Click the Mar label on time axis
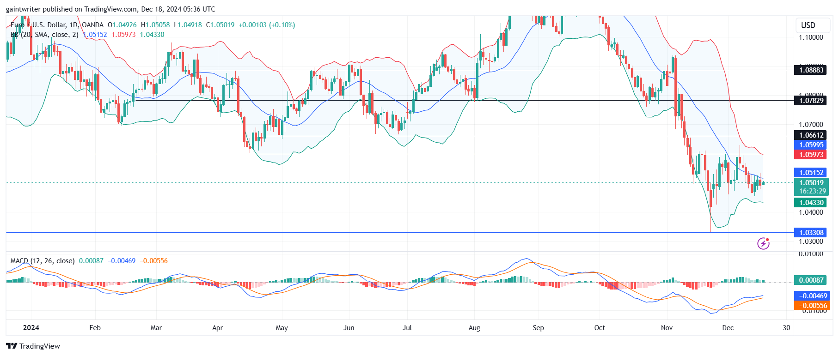 coord(156,328)
